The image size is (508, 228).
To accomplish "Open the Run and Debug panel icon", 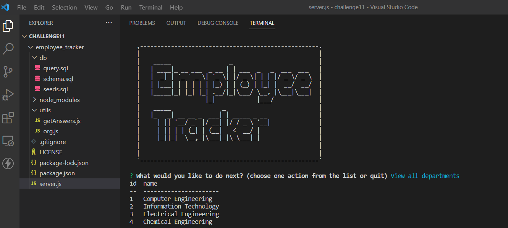I will [x=8, y=95].
